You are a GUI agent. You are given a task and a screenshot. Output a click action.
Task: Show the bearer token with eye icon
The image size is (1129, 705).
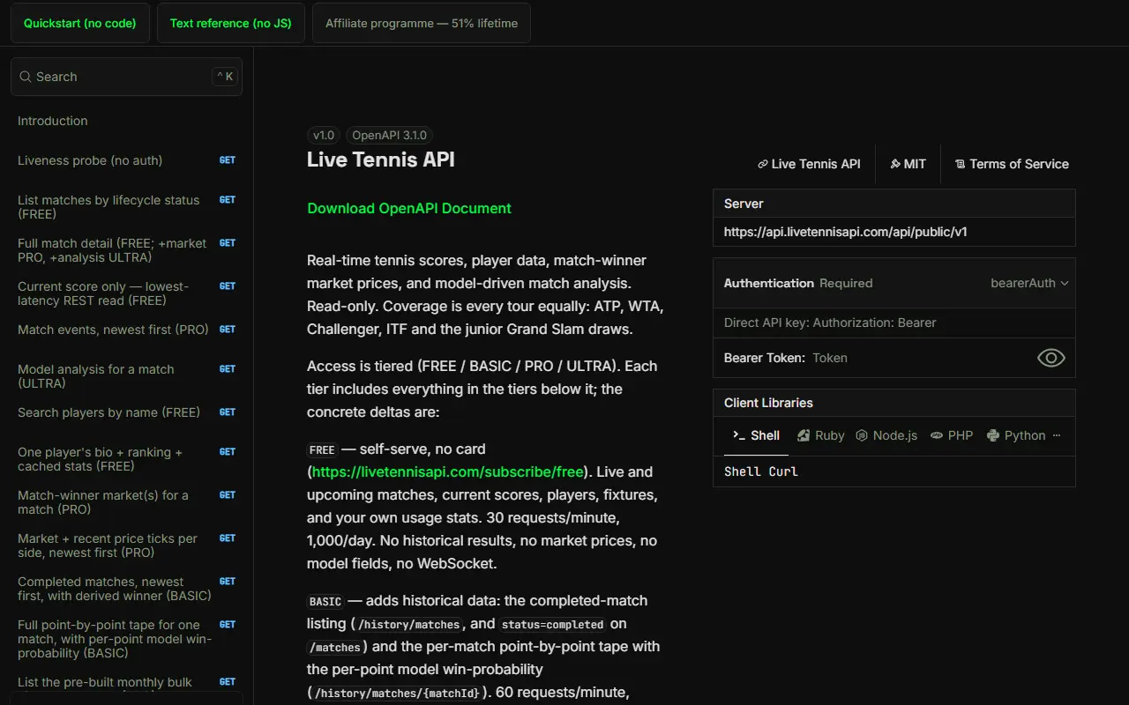1050,358
